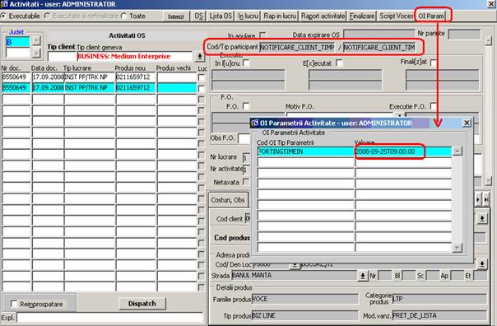Tick the In lucru checkbox under Executie

tap(246, 63)
